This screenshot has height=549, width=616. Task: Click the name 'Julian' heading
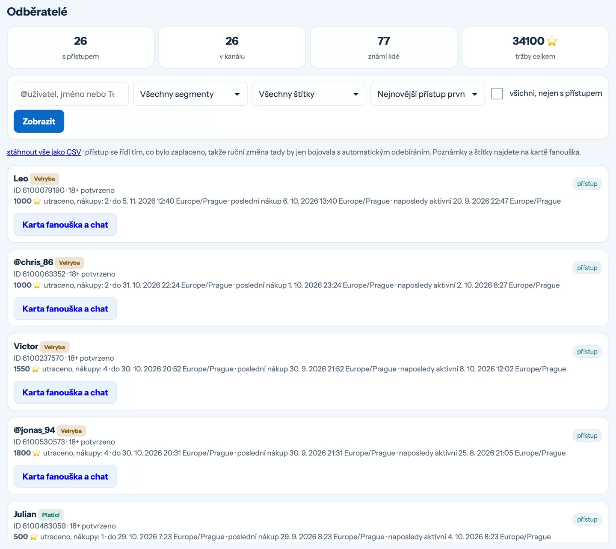click(25, 514)
